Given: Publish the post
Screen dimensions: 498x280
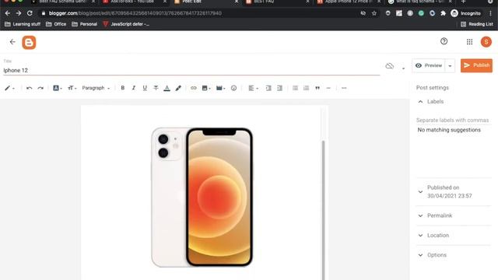Looking at the screenshot, I should [x=476, y=65].
